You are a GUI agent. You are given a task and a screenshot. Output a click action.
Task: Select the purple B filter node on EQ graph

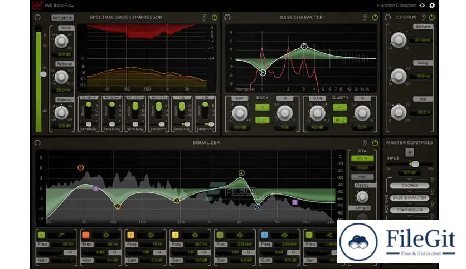coord(294,202)
